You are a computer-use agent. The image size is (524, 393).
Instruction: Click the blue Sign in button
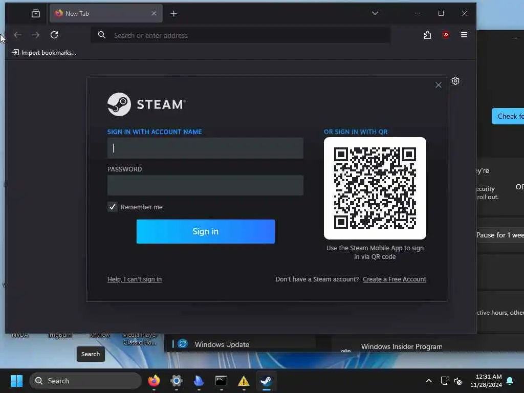point(206,232)
